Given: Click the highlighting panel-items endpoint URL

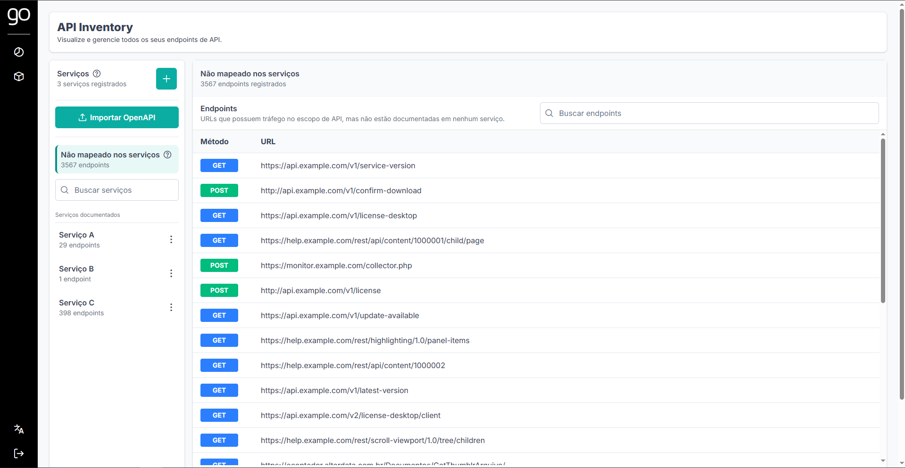Looking at the screenshot, I should point(365,340).
